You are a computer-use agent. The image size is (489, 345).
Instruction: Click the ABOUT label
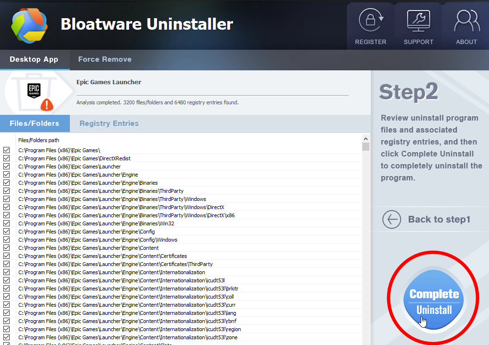(467, 42)
